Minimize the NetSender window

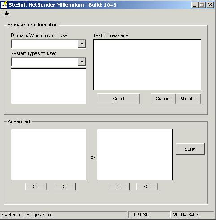click(194, 5)
